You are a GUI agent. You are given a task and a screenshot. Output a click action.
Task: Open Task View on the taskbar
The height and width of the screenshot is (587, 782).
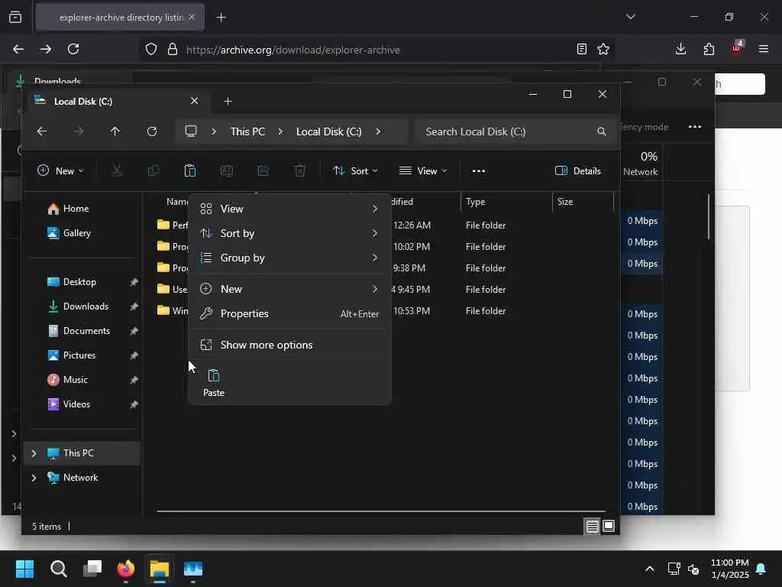[92, 569]
